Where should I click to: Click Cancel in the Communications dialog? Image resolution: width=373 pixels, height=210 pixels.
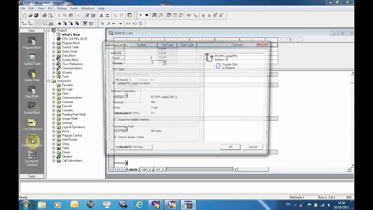pos(253,147)
